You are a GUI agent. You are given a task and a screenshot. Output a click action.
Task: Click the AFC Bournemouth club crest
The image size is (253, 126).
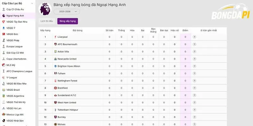tap(56, 44)
